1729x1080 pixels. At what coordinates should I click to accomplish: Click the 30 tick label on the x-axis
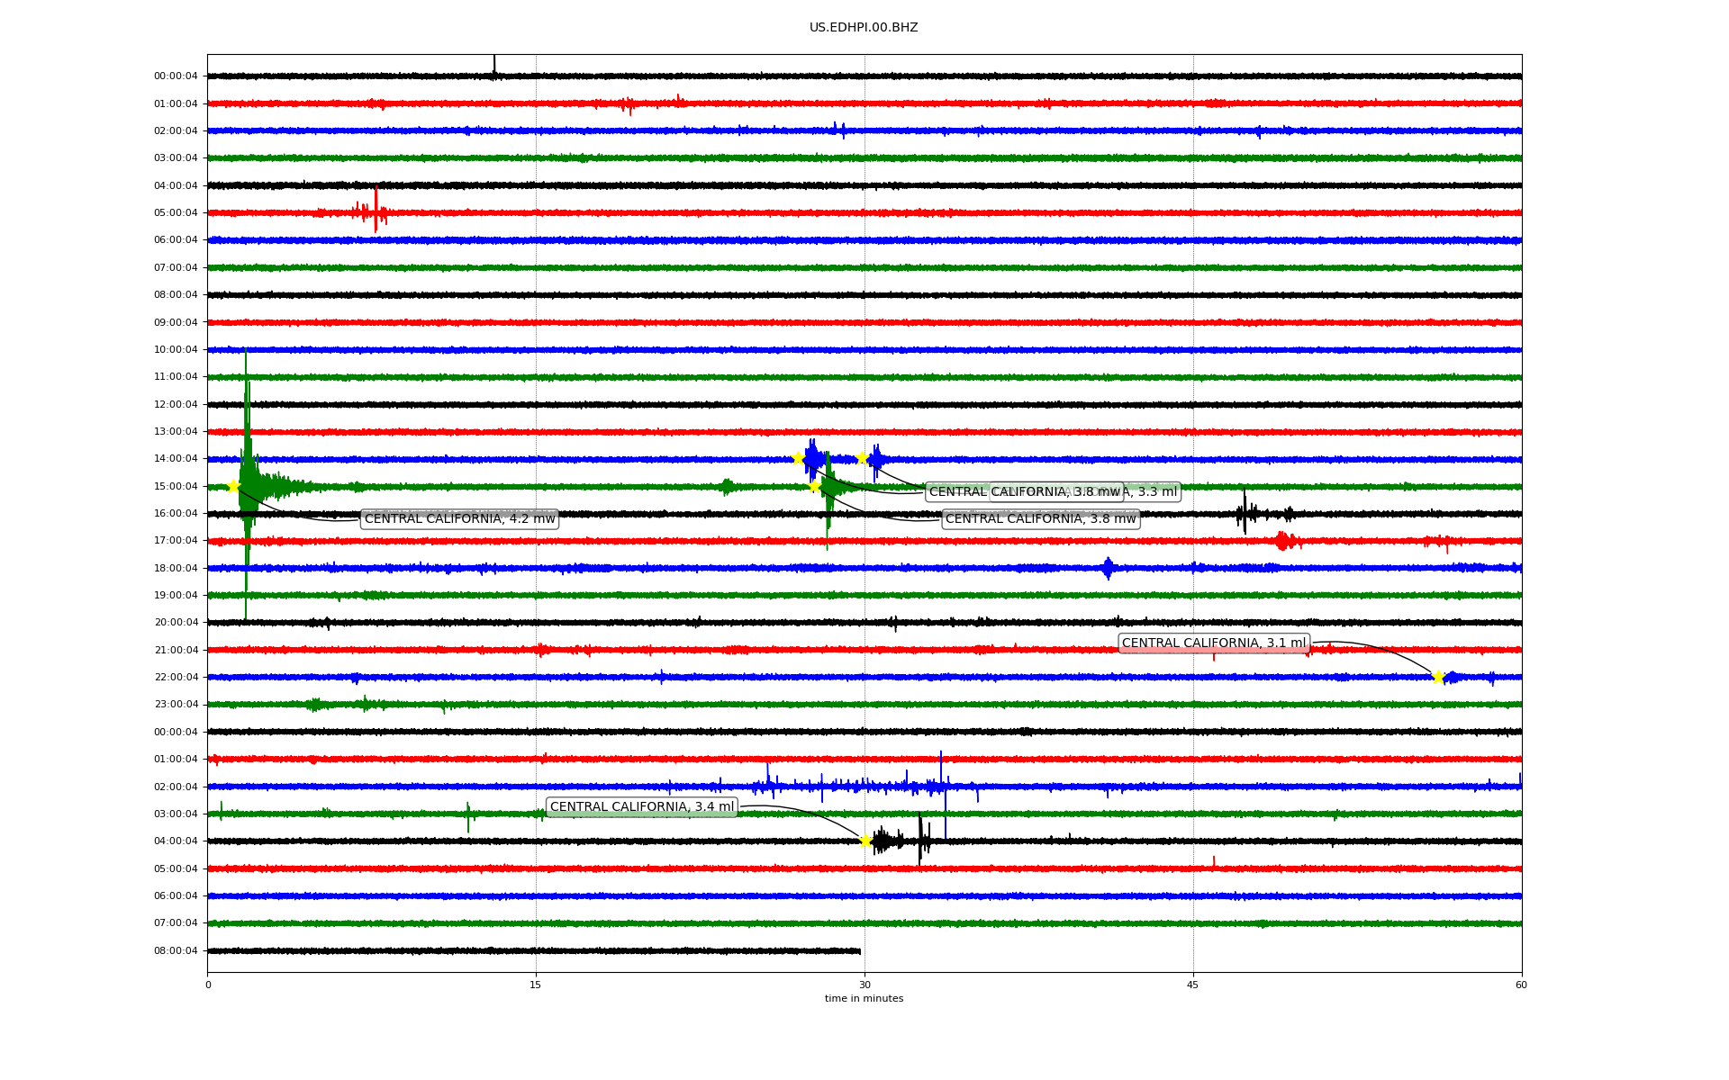pos(864,985)
